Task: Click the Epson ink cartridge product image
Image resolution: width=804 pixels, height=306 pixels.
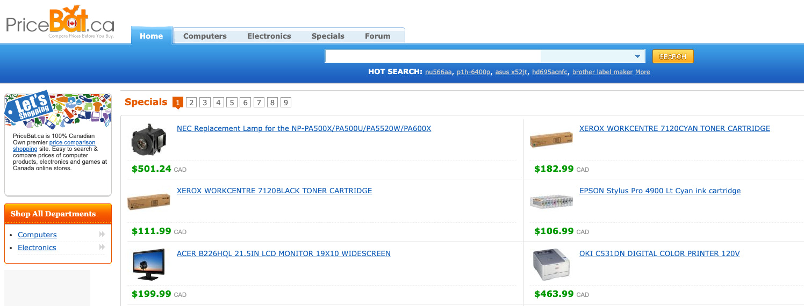Action: 551,202
